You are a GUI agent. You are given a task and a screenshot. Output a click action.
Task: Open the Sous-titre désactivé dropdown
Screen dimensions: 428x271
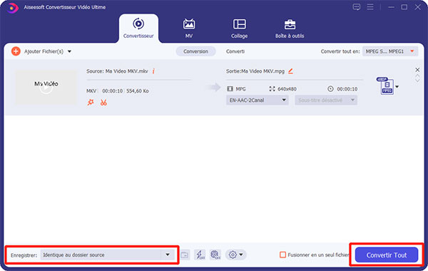pos(326,100)
